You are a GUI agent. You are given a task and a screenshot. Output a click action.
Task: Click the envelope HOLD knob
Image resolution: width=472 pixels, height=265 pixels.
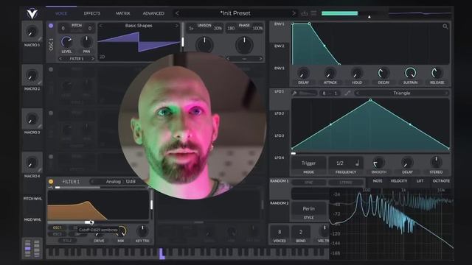pyautogui.click(x=357, y=73)
